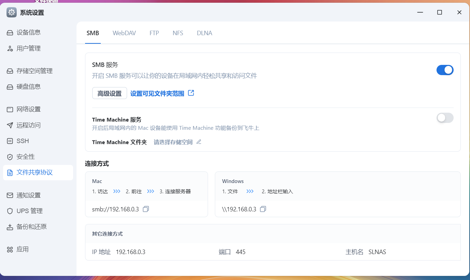Click pencil icon to edit Time Machine folder
470x280 pixels.
pyautogui.click(x=199, y=142)
